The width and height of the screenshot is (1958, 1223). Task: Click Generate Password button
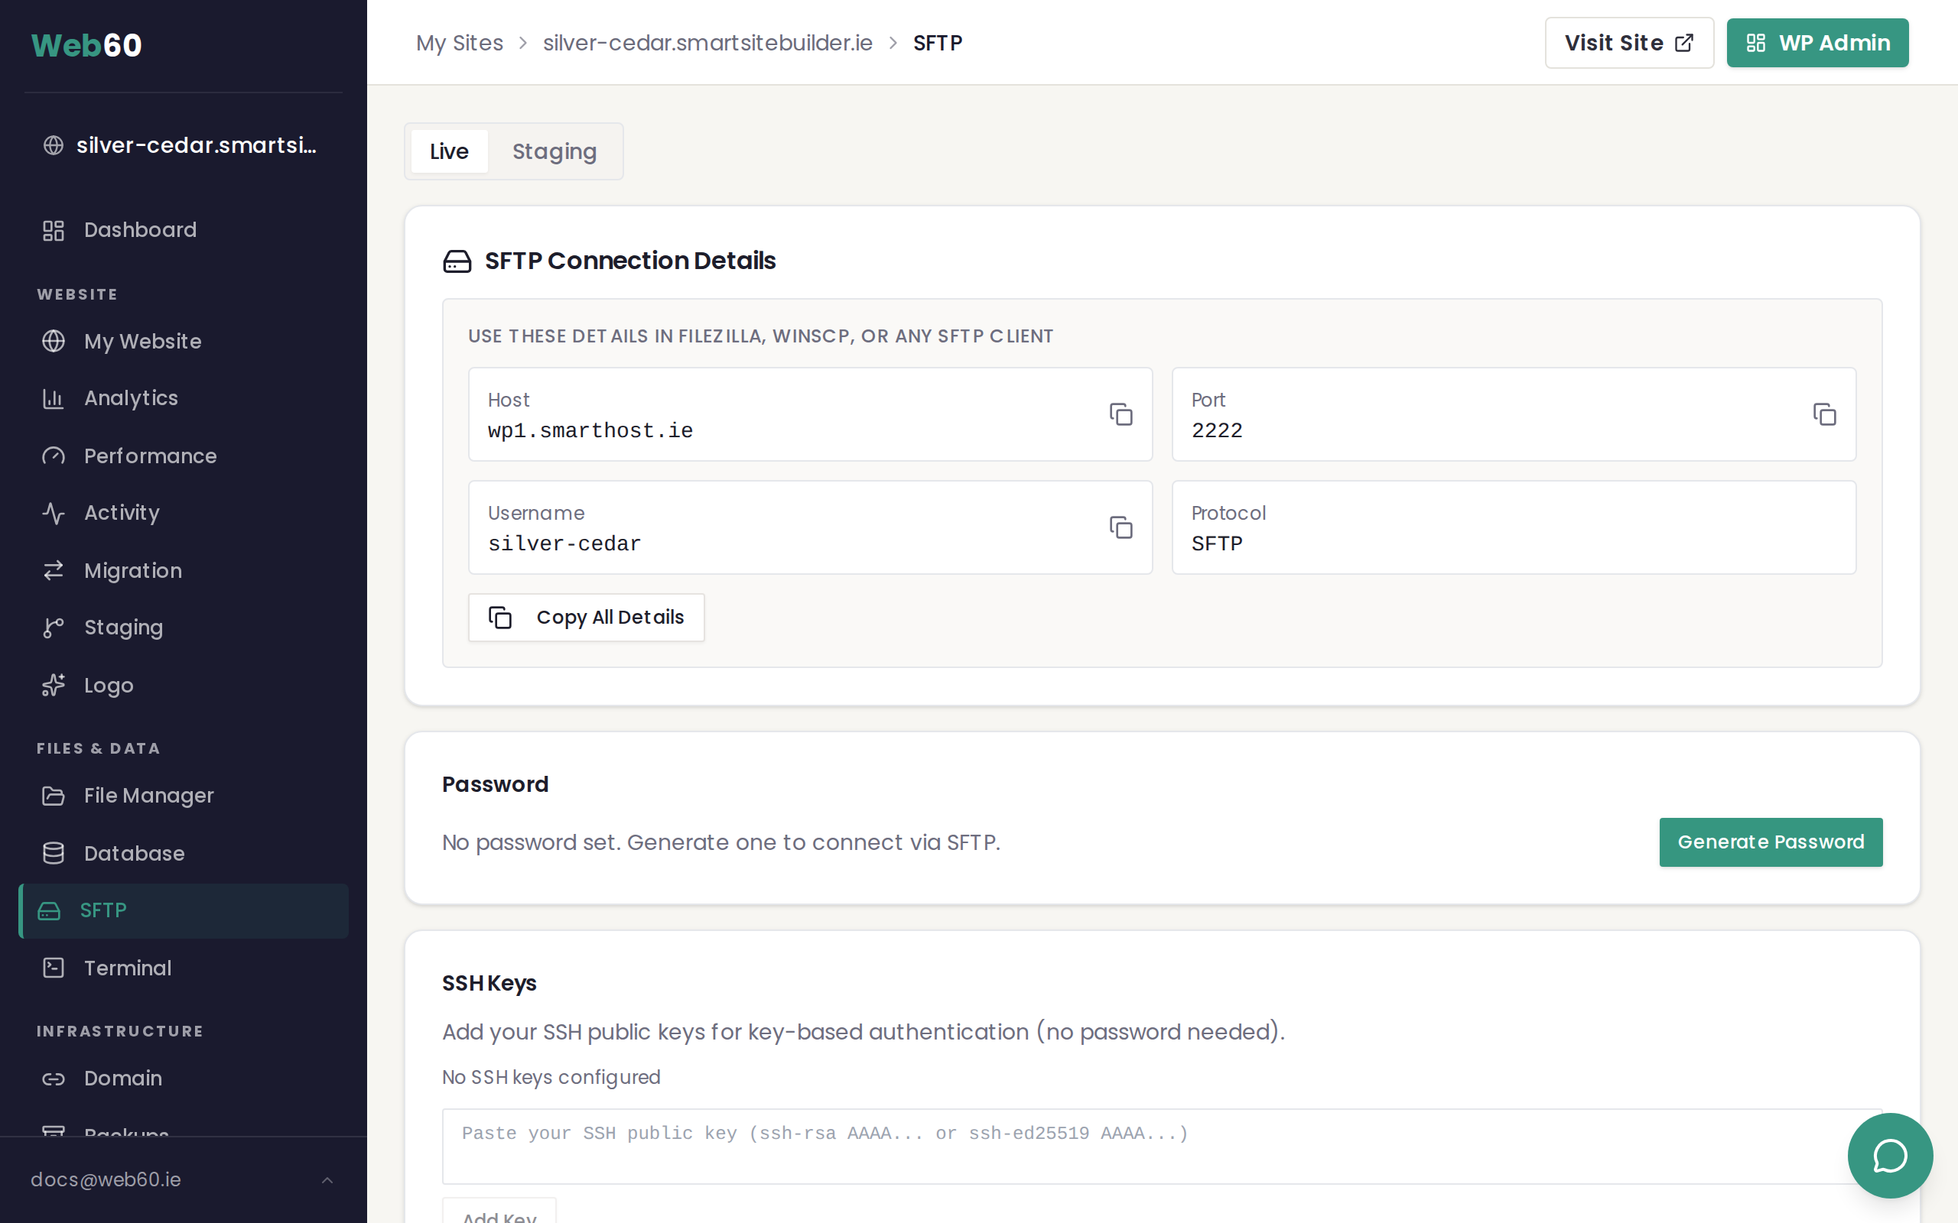click(1771, 842)
